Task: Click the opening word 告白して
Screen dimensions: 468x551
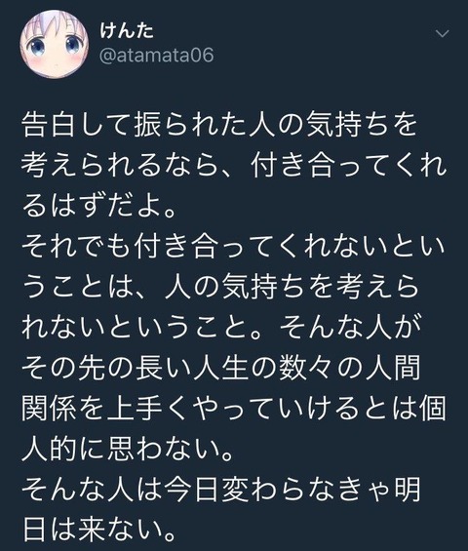Action: [77, 125]
